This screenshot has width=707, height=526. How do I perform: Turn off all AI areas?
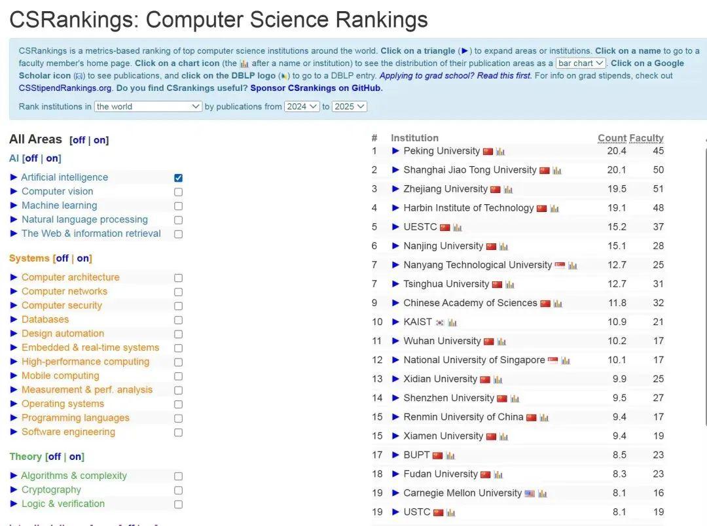click(x=31, y=158)
